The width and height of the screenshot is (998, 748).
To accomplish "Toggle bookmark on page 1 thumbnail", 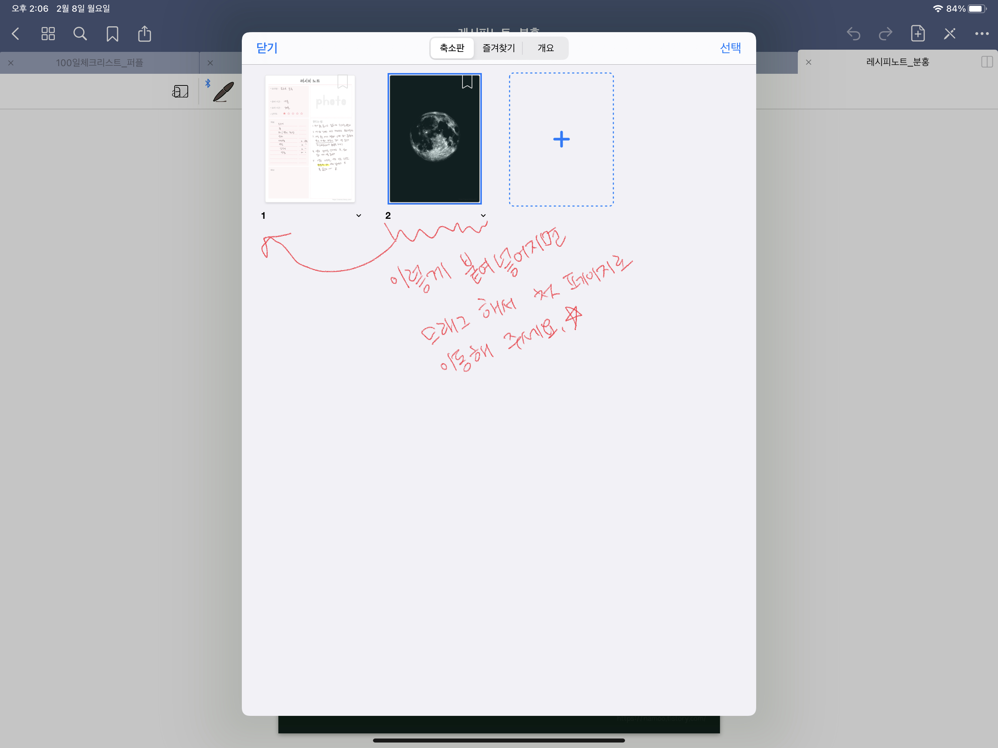I will coord(342,82).
